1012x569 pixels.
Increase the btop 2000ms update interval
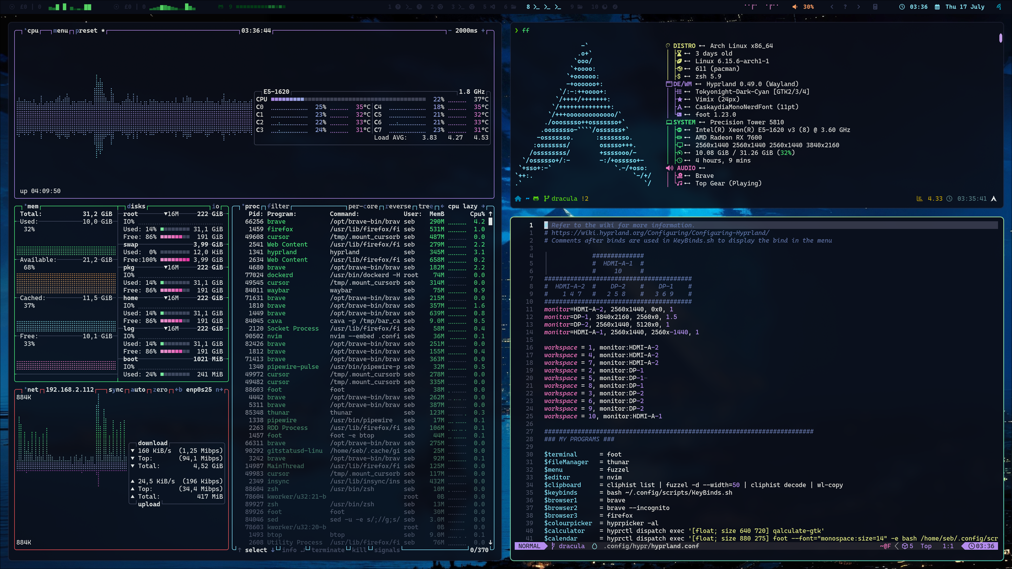[483, 31]
